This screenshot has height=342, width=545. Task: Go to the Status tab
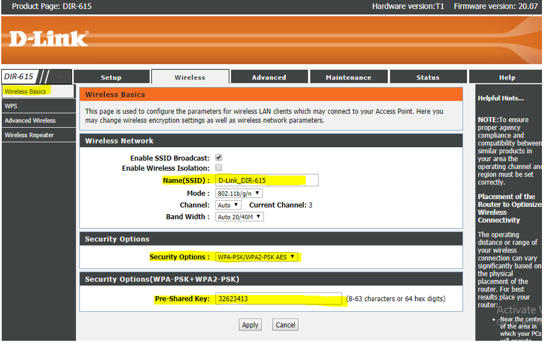click(x=428, y=77)
